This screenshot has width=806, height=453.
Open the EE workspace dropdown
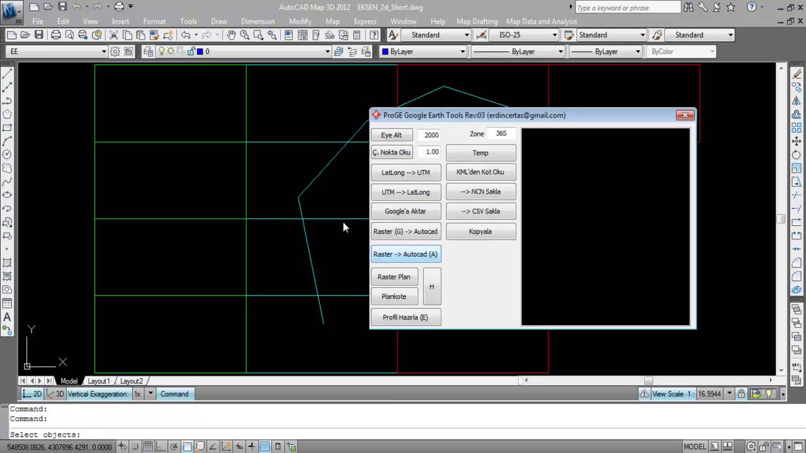[x=104, y=52]
